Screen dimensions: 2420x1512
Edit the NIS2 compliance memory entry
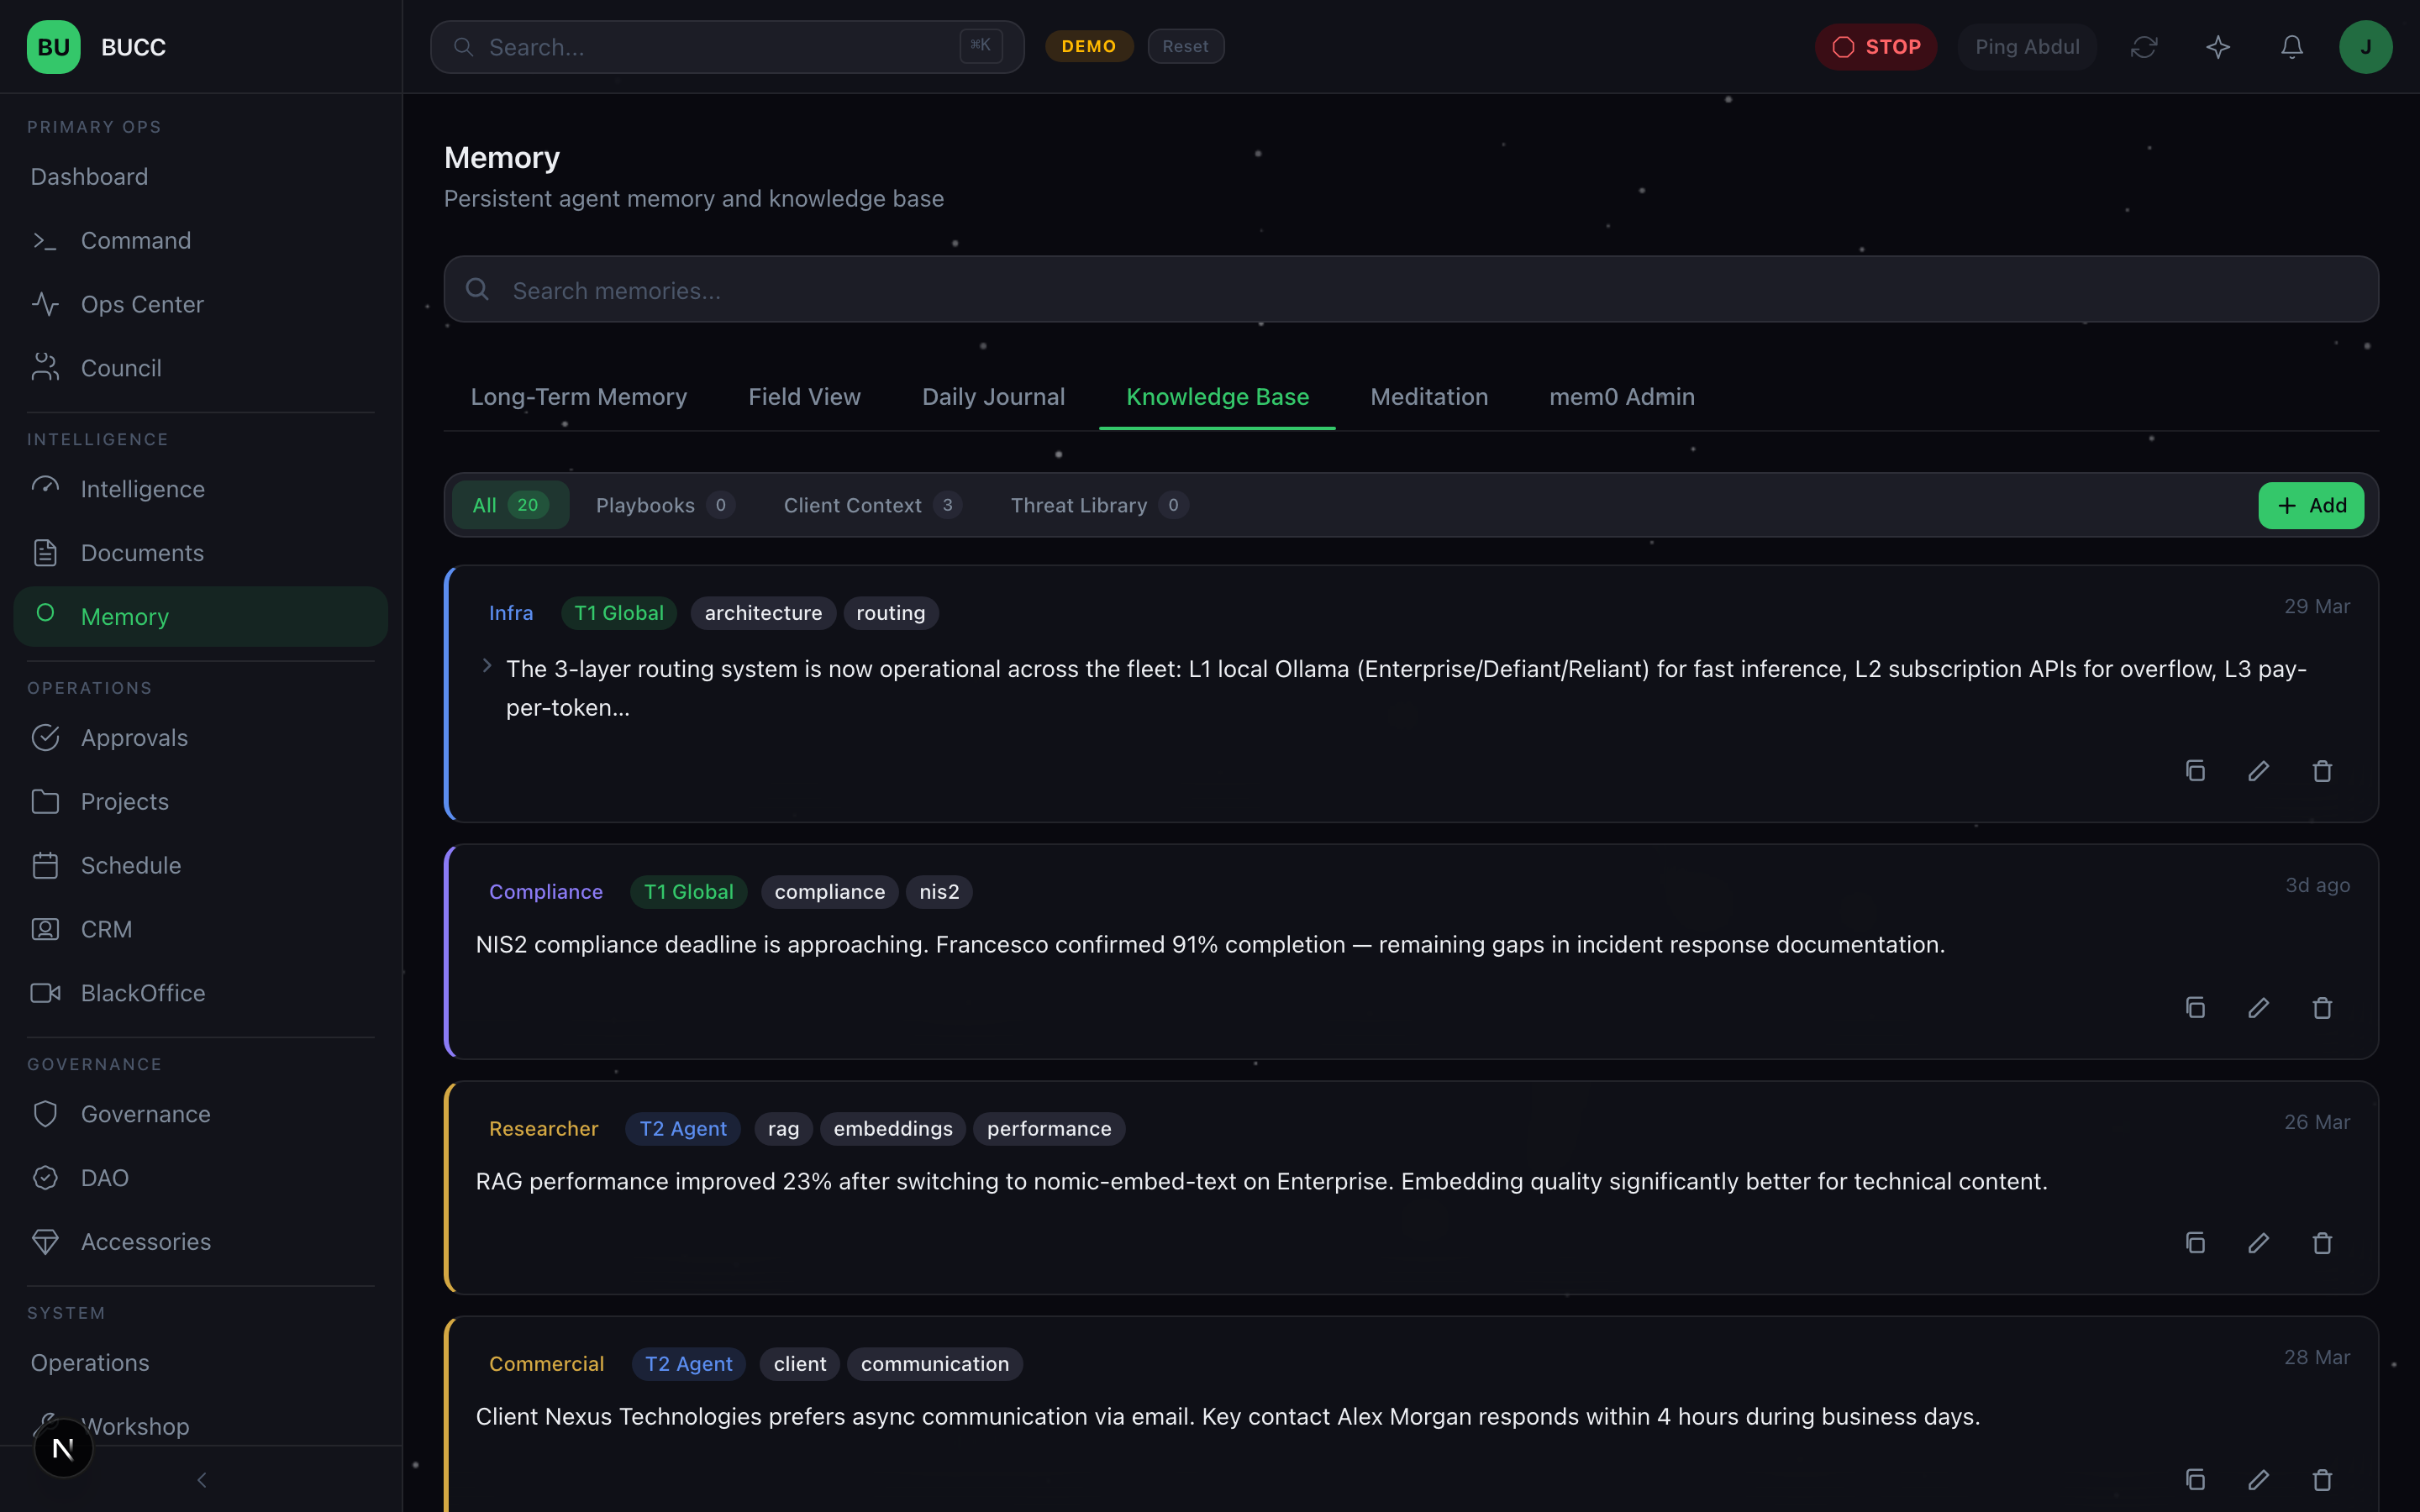(2258, 1008)
